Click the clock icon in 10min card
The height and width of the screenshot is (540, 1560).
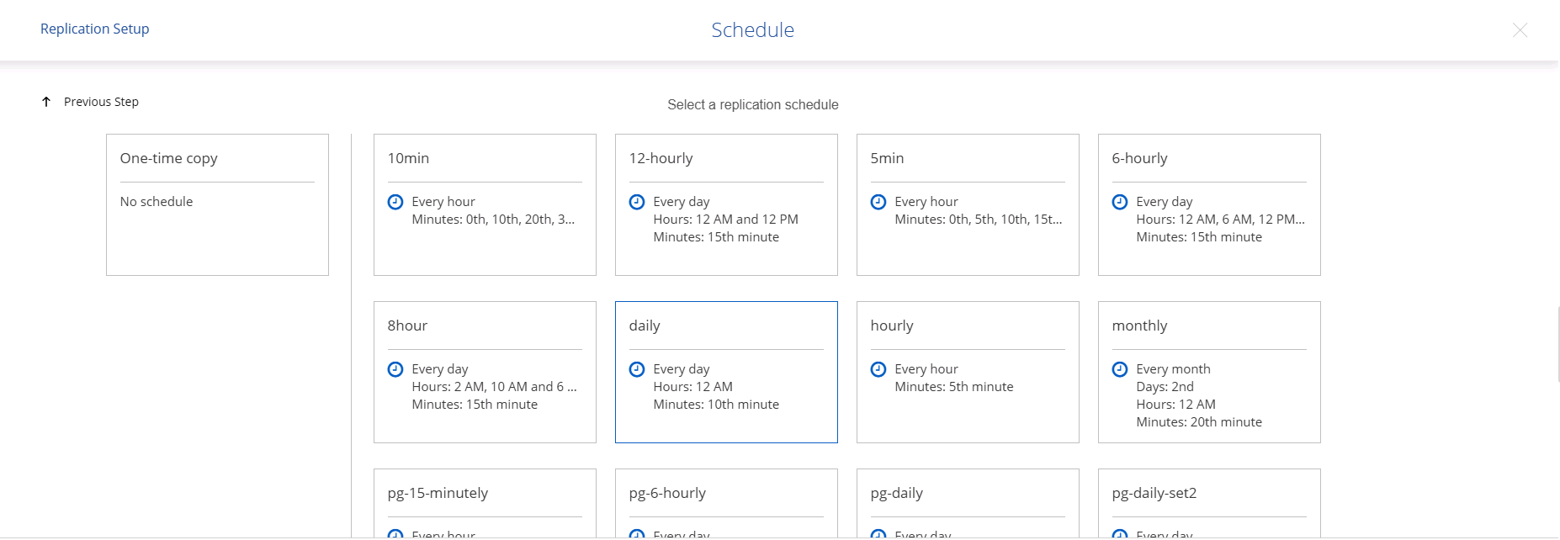(x=395, y=202)
